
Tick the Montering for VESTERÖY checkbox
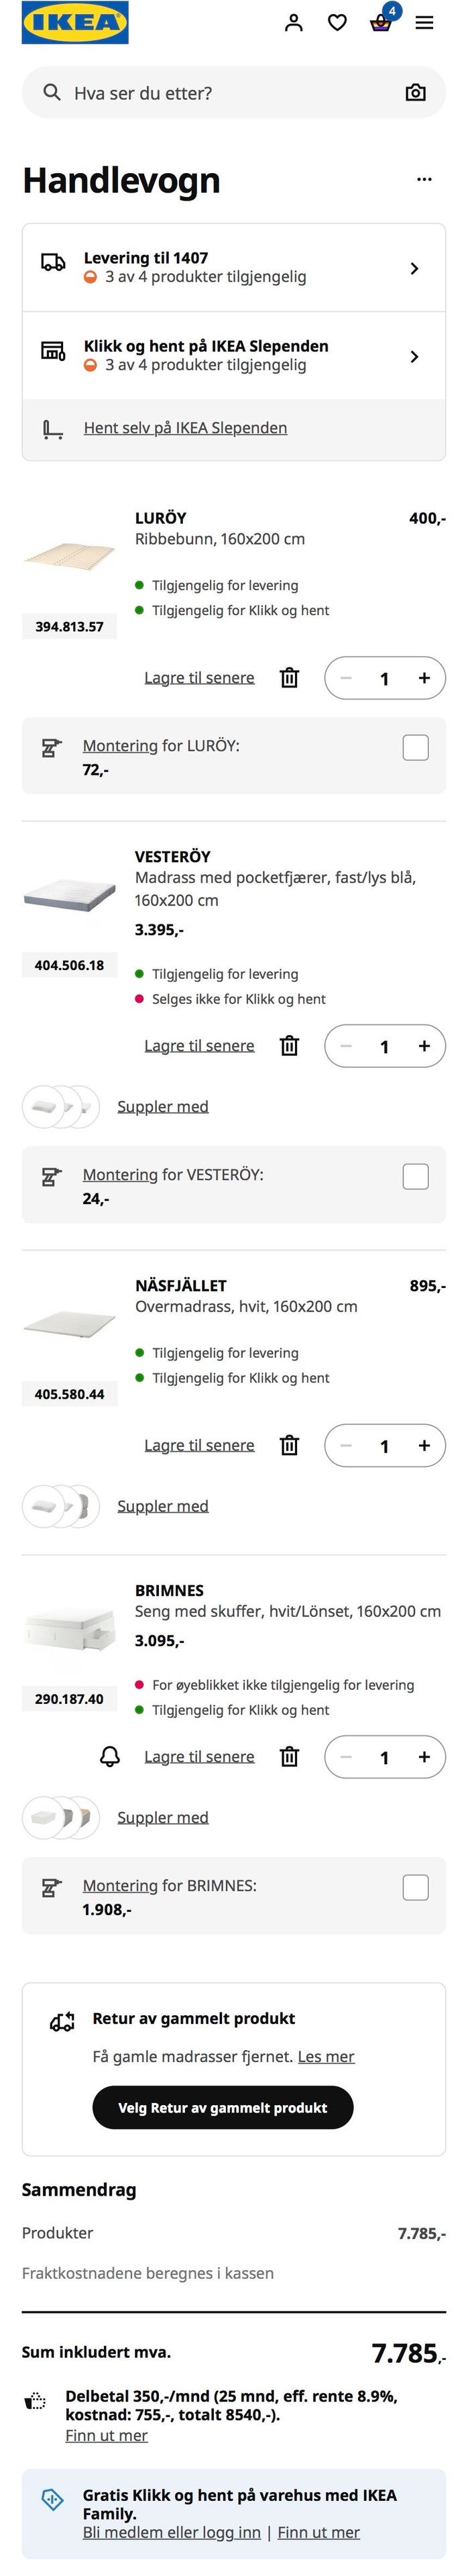[x=415, y=1176]
